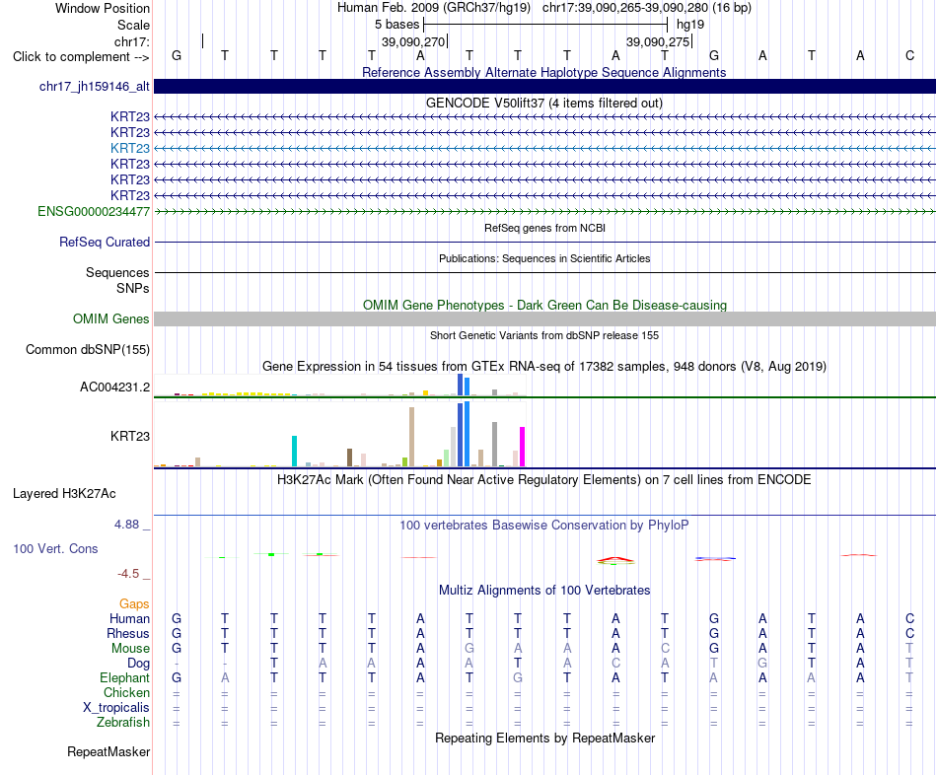Click the 'RepeatMasker' track label
The width and height of the screenshot is (937, 775).
click(108, 751)
